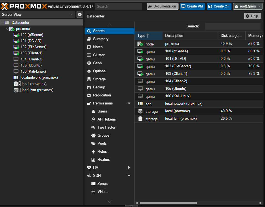Click the stopped VM icon for 104 (Client-2)
265x207 pixels.
tap(16, 59)
